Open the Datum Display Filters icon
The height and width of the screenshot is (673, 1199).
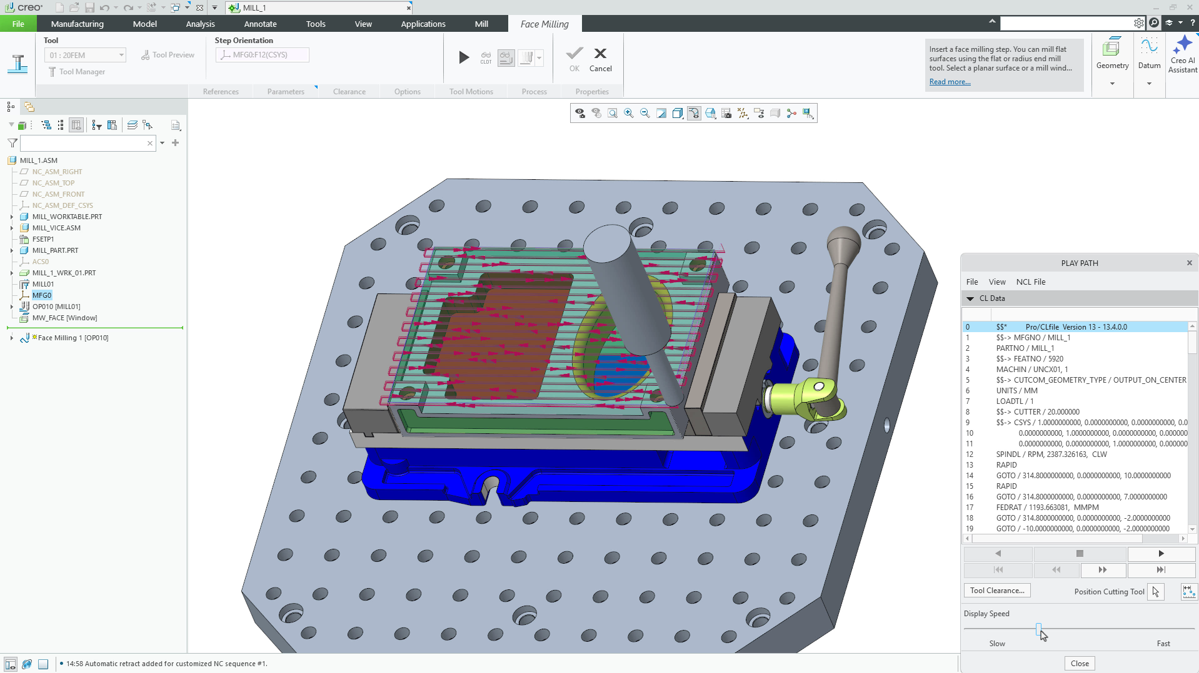(743, 113)
